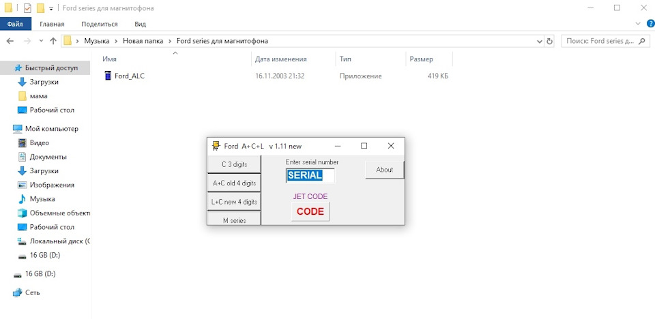Click the A+C old 4 digits button
Viewport: 655px width, 319px height.
[234, 183]
